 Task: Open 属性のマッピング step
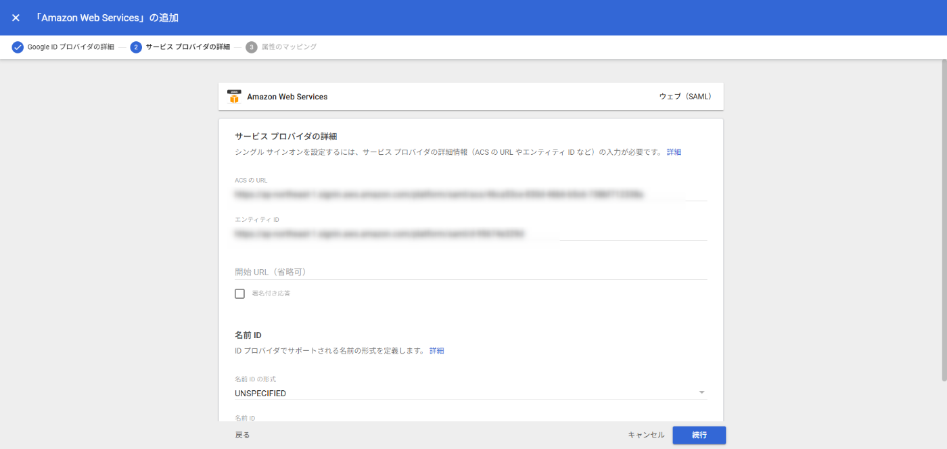point(289,47)
